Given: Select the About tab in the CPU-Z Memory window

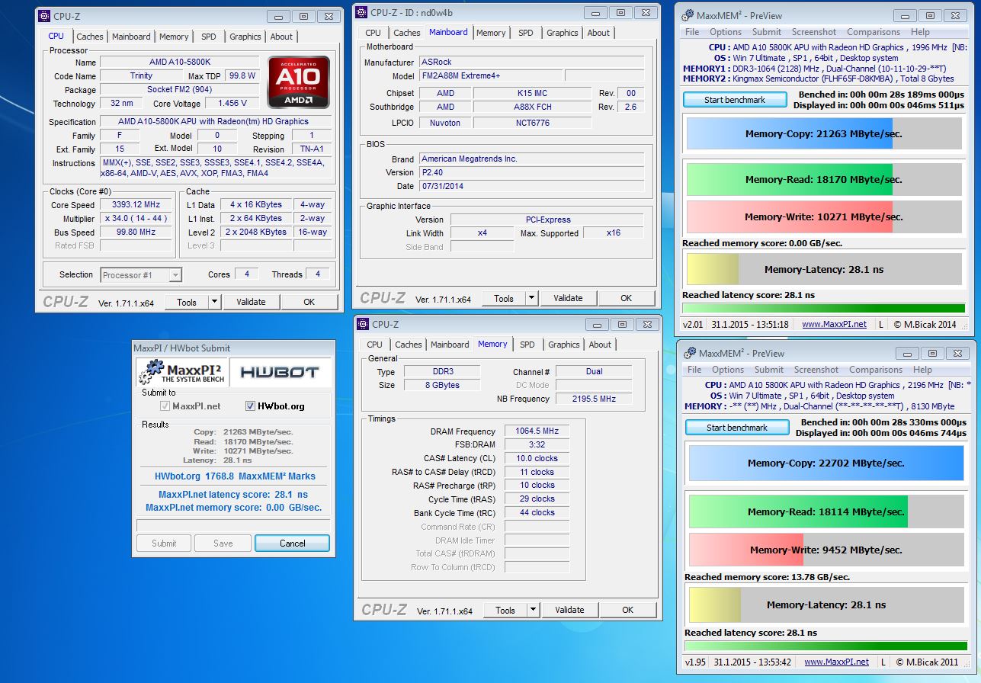Looking at the screenshot, I should click(x=600, y=345).
